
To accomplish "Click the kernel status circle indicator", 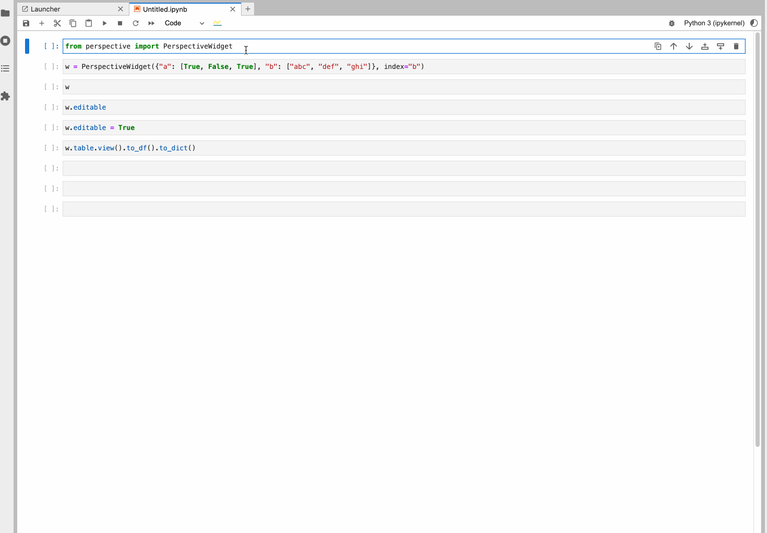I will click(754, 23).
